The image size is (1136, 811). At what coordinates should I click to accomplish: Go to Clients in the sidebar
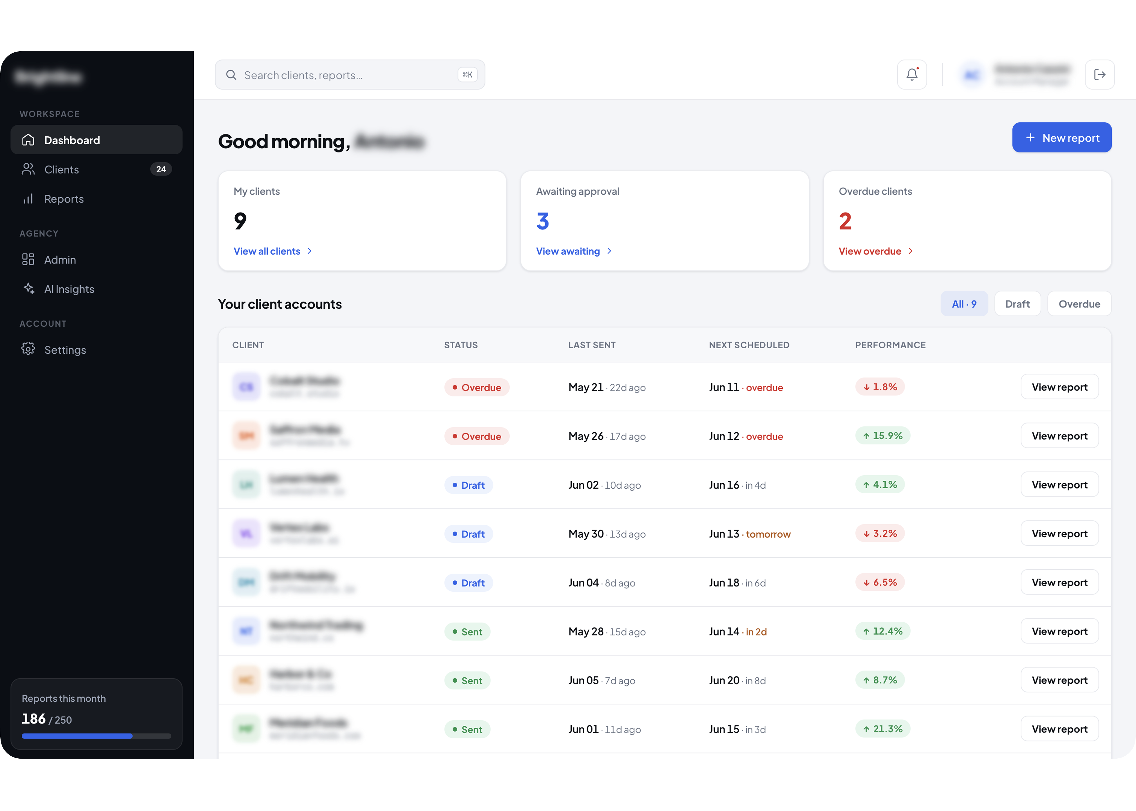(x=96, y=169)
